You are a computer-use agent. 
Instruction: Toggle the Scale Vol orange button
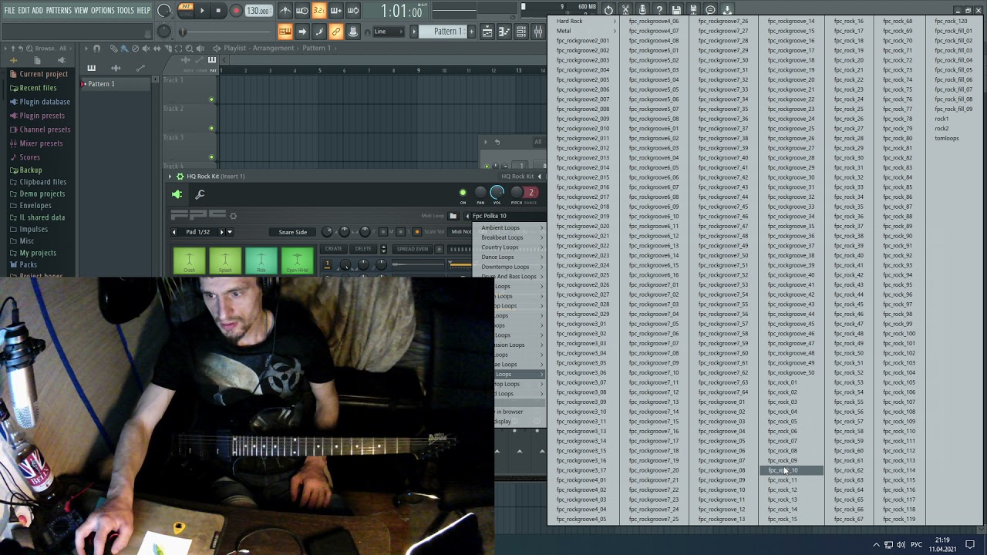(417, 232)
